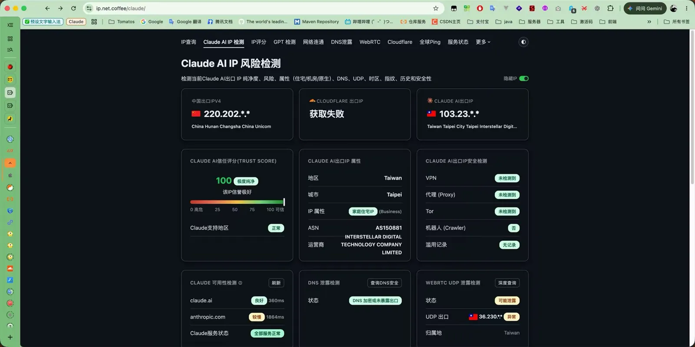Open the grid icon in left sidebar

pos(10,39)
